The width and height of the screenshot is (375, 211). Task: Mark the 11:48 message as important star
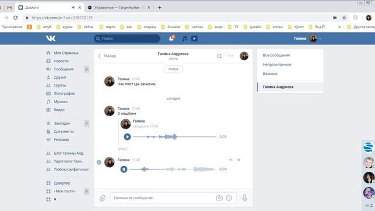point(238,159)
